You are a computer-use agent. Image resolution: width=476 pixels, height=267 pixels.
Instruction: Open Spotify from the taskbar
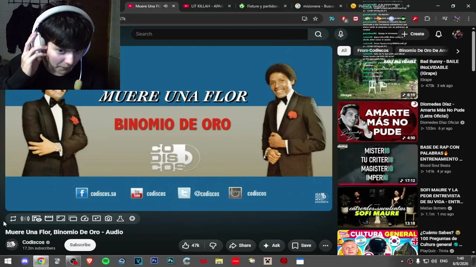point(106,261)
